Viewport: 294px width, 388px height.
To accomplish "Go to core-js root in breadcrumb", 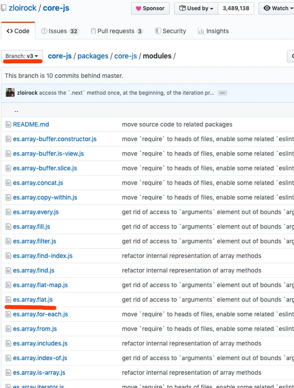I will tap(60, 56).
